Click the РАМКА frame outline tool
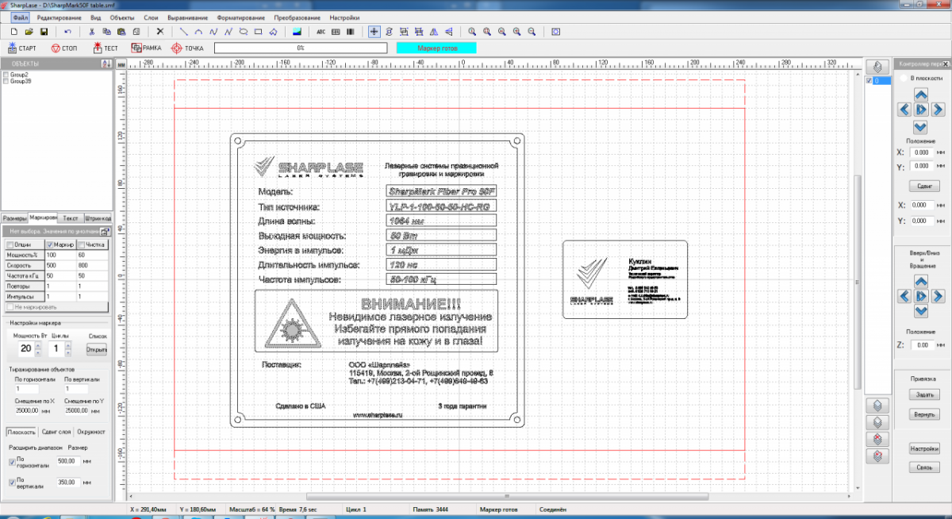This screenshot has width=952, height=519. click(147, 48)
